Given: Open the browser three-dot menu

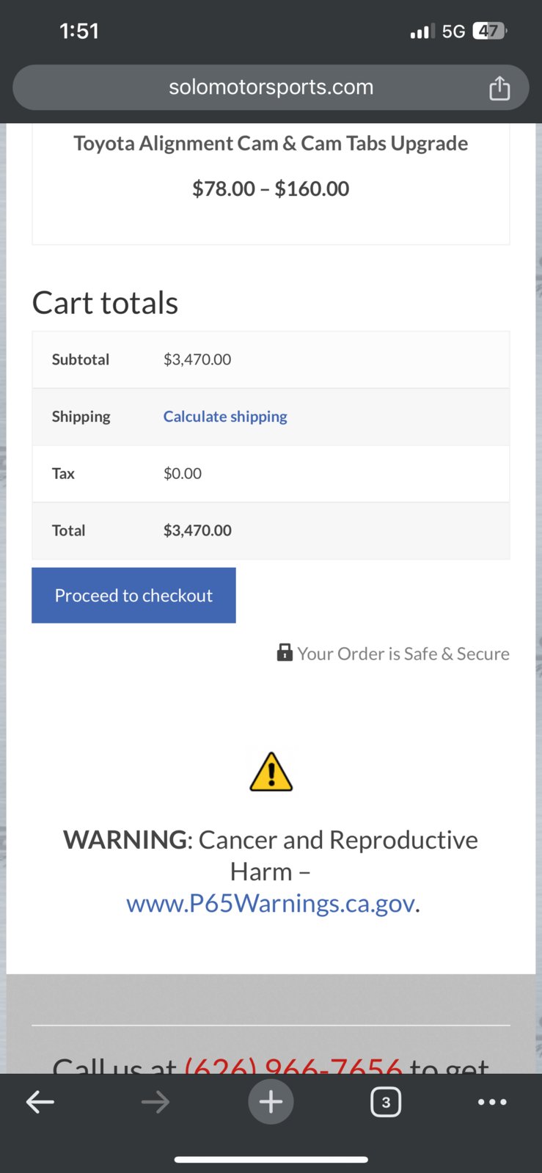Looking at the screenshot, I should [492, 1101].
